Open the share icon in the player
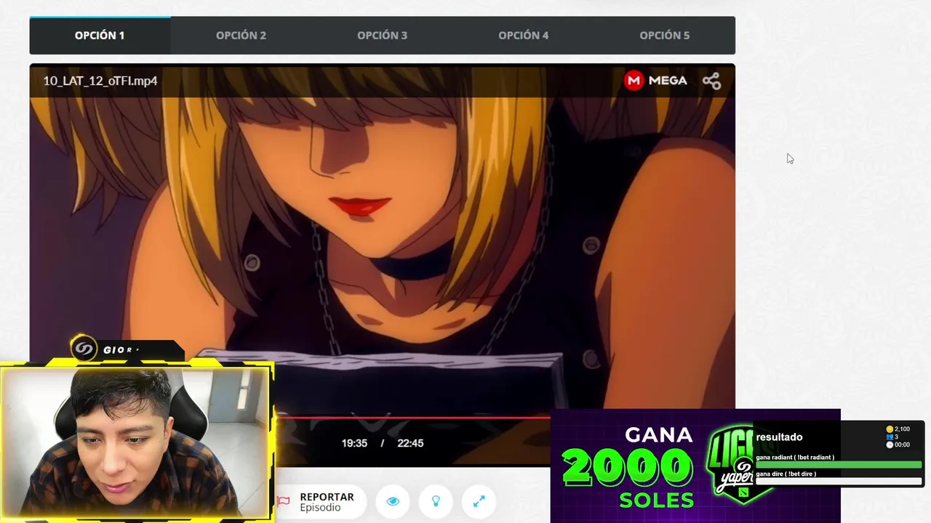931x523 pixels. 711,81
